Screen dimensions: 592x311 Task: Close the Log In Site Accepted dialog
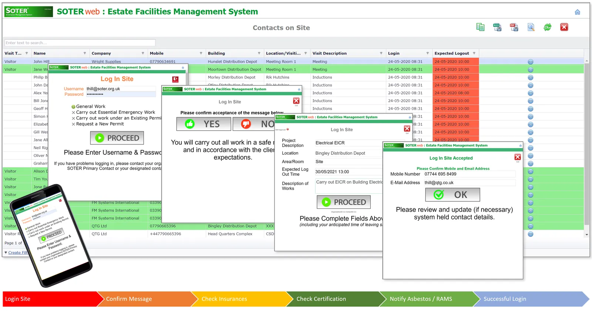click(x=518, y=157)
